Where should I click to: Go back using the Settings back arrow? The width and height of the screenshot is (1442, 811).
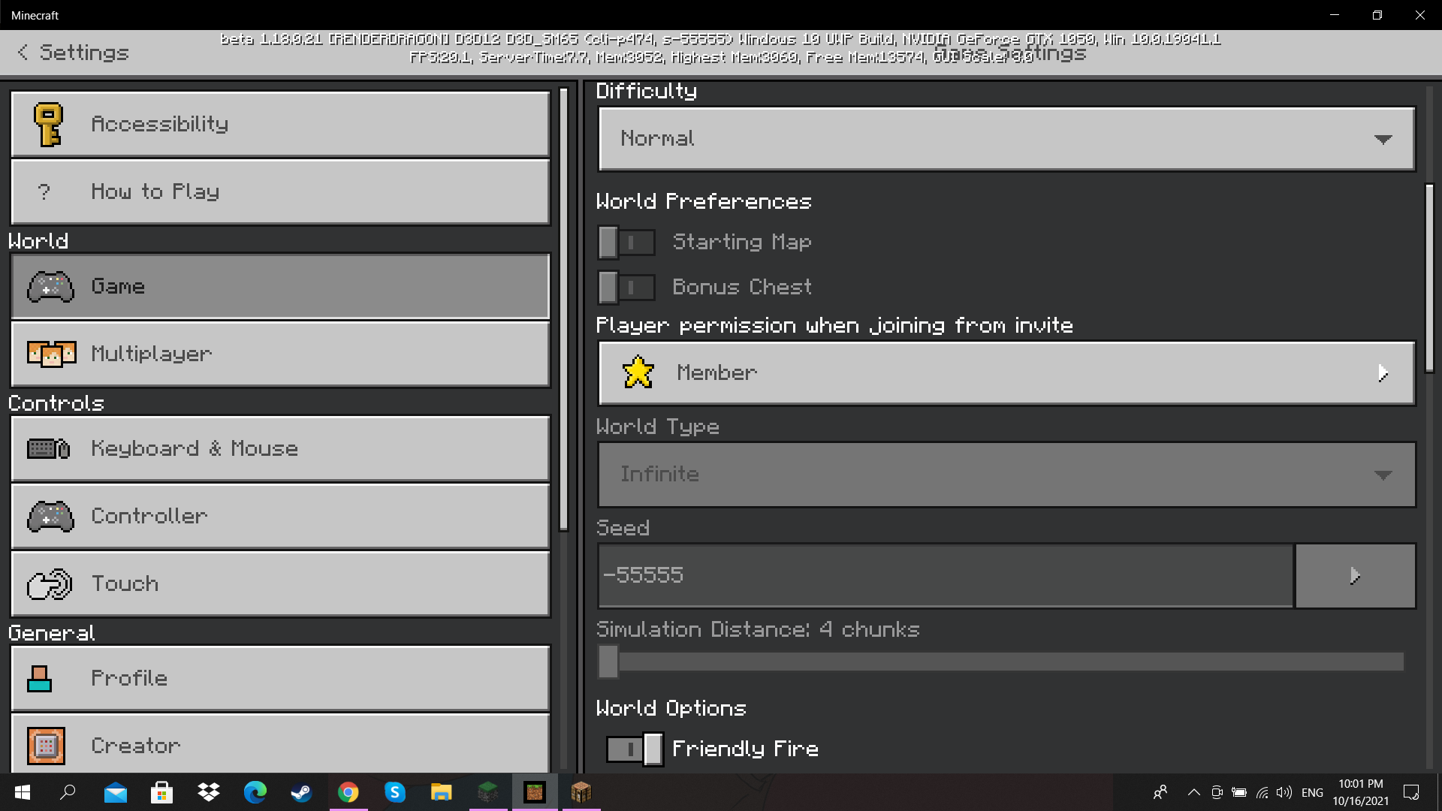tap(23, 53)
